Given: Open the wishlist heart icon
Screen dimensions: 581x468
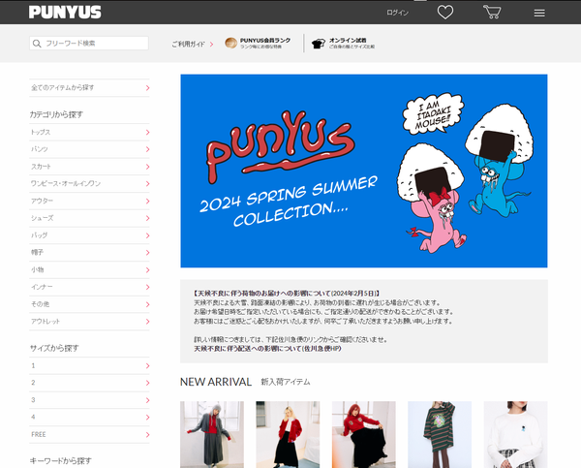Looking at the screenshot, I should click(445, 13).
